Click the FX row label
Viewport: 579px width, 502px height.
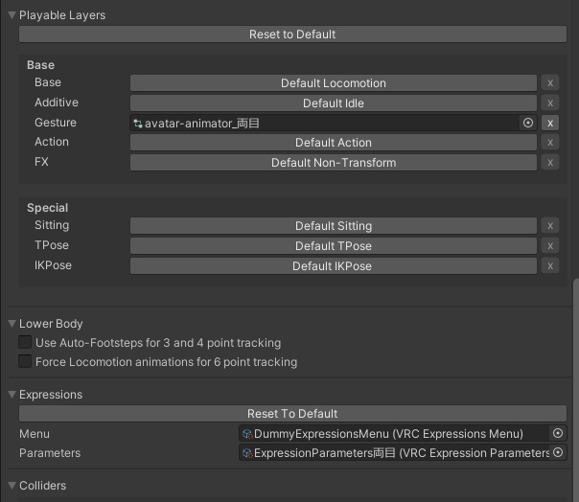[x=41, y=162]
